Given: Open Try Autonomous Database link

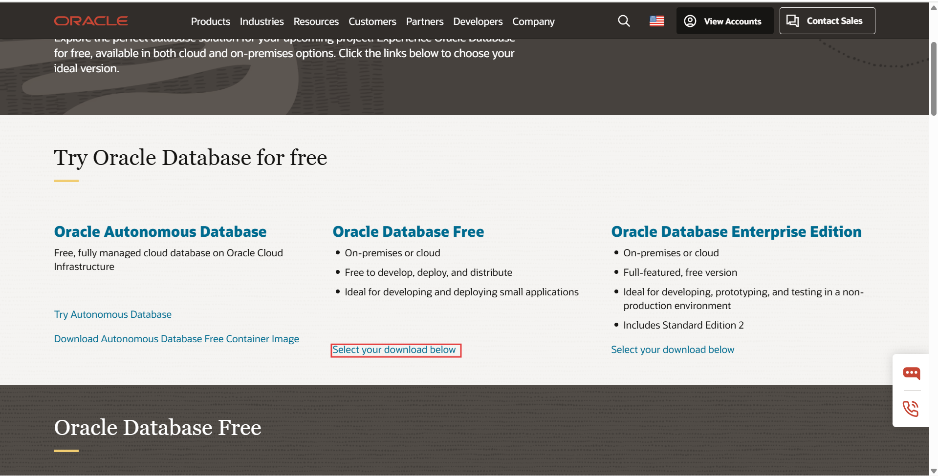Looking at the screenshot, I should coord(113,314).
